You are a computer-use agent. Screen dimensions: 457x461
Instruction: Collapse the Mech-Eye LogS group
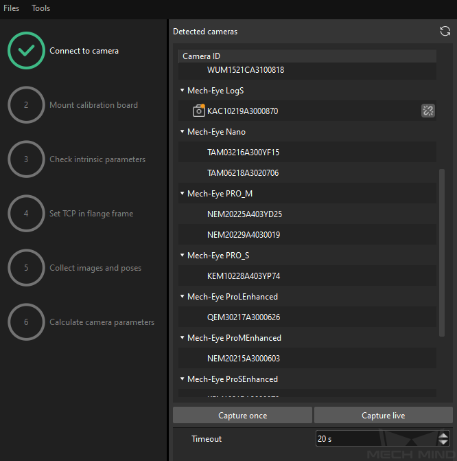coord(182,90)
